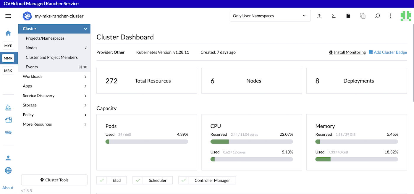Click the Install Monitoring link

pyautogui.click(x=350, y=52)
